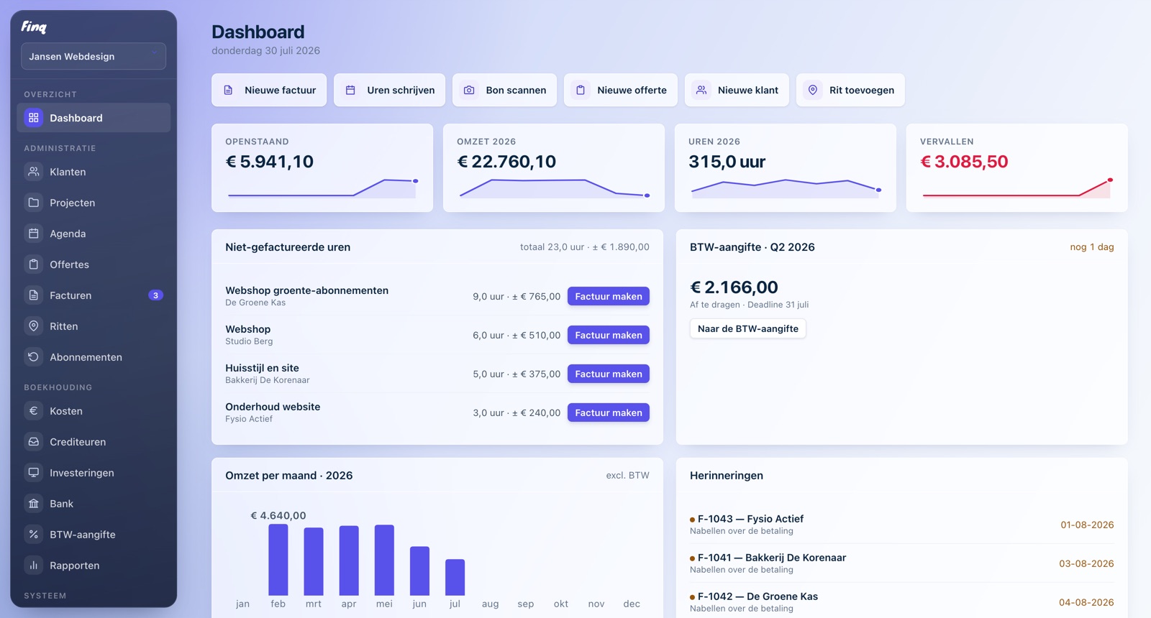
Task: Click the date 01-08-2026
Action: (x=1087, y=525)
